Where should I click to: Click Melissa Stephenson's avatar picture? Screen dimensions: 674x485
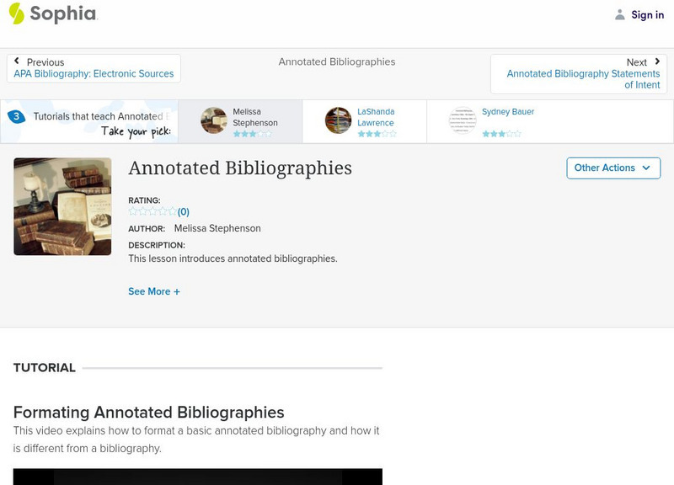pyautogui.click(x=214, y=120)
